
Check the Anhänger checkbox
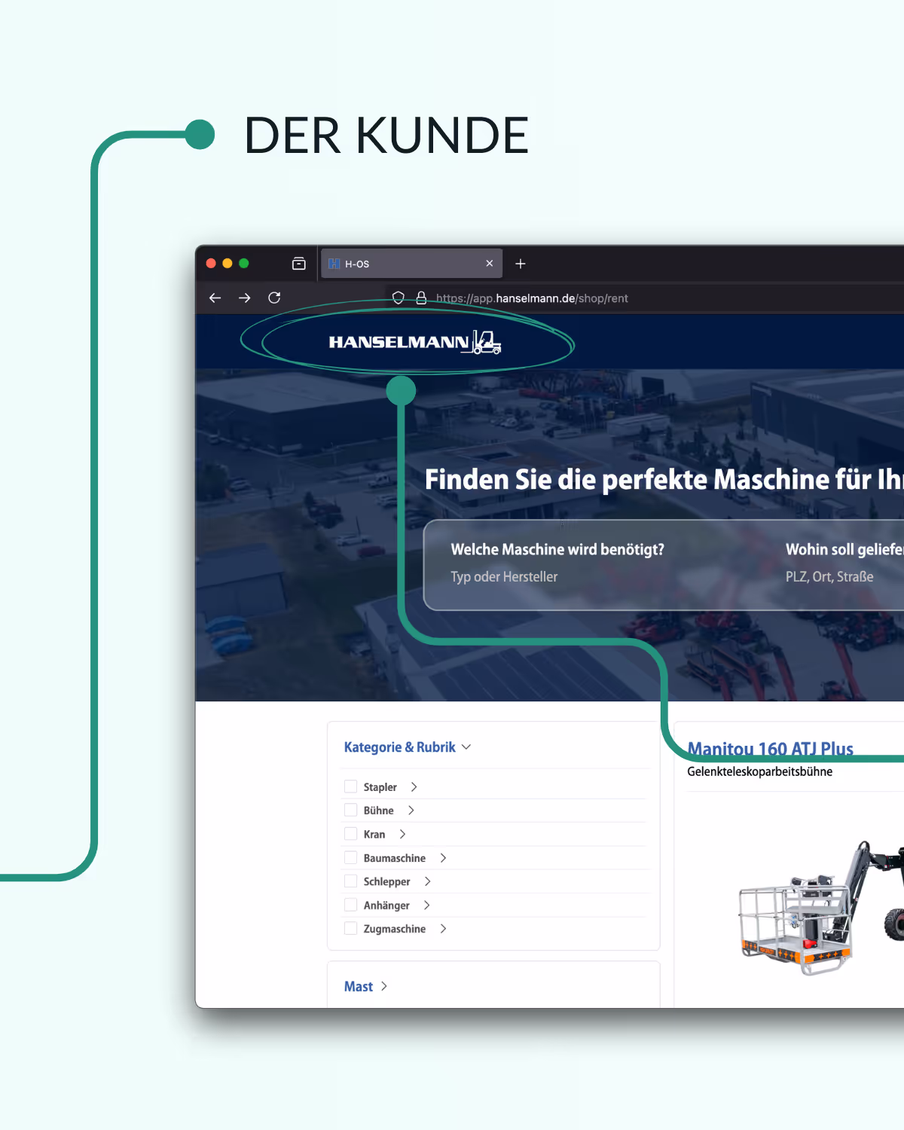coord(351,905)
